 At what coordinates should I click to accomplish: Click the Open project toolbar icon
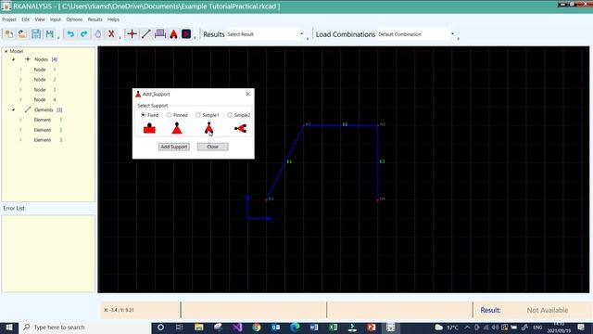click(22, 34)
